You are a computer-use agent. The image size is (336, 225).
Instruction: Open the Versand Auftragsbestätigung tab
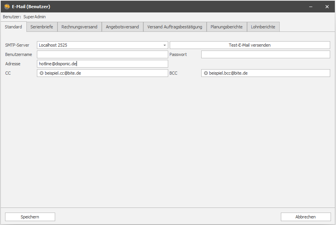[x=174, y=27]
